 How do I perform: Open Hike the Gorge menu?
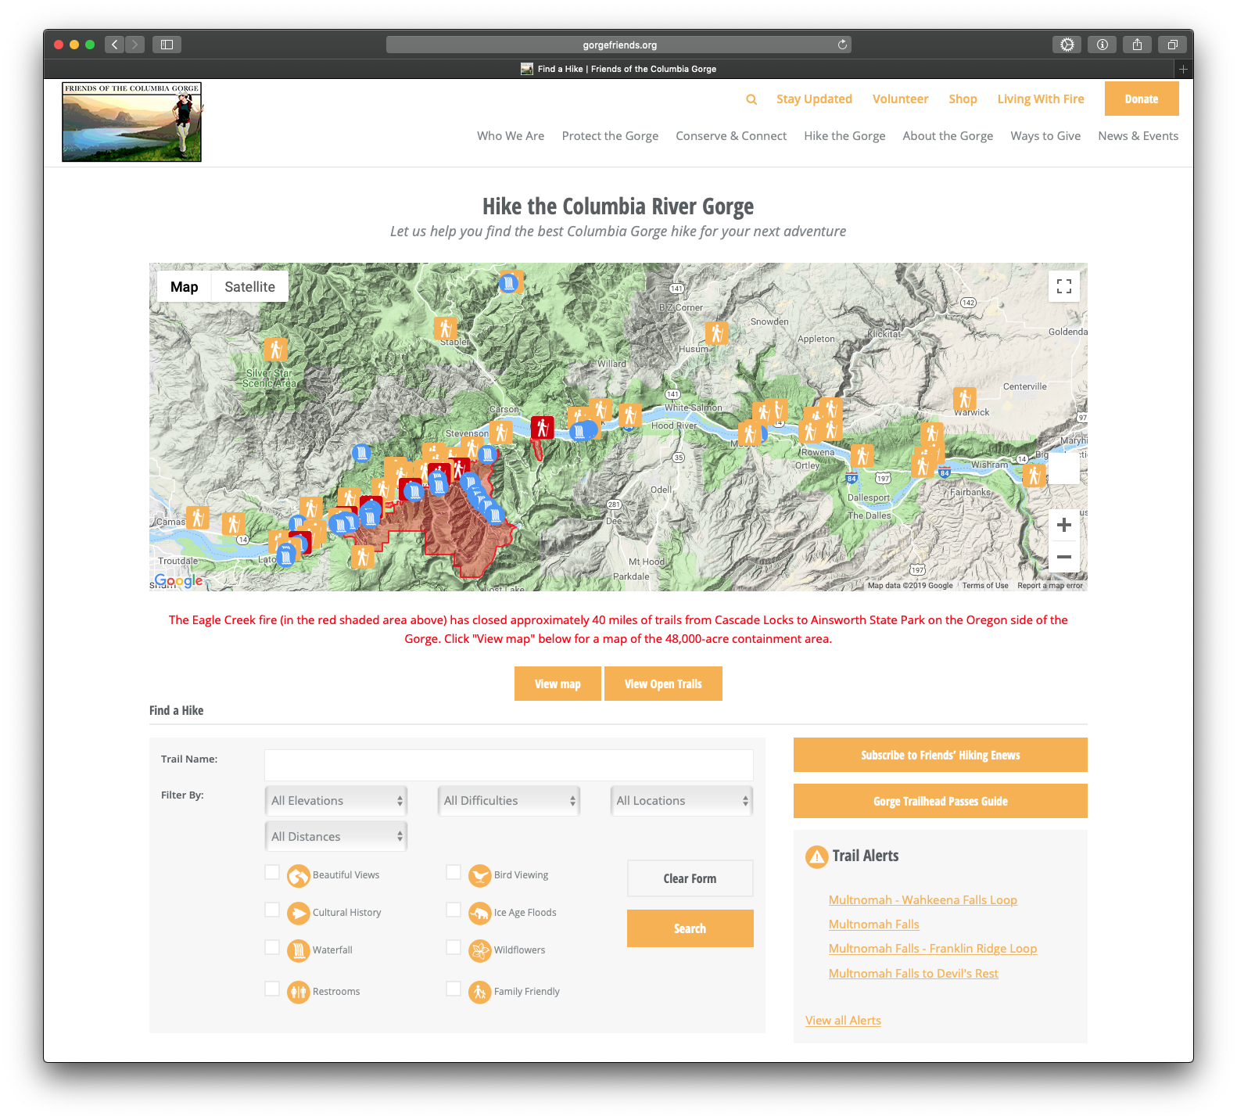coord(844,136)
